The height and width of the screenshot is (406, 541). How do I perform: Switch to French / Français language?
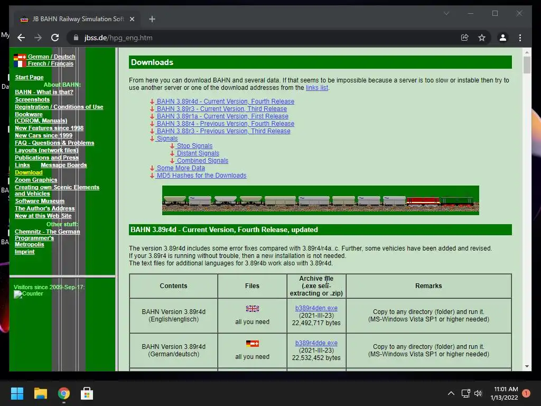click(x=50, y=63)
